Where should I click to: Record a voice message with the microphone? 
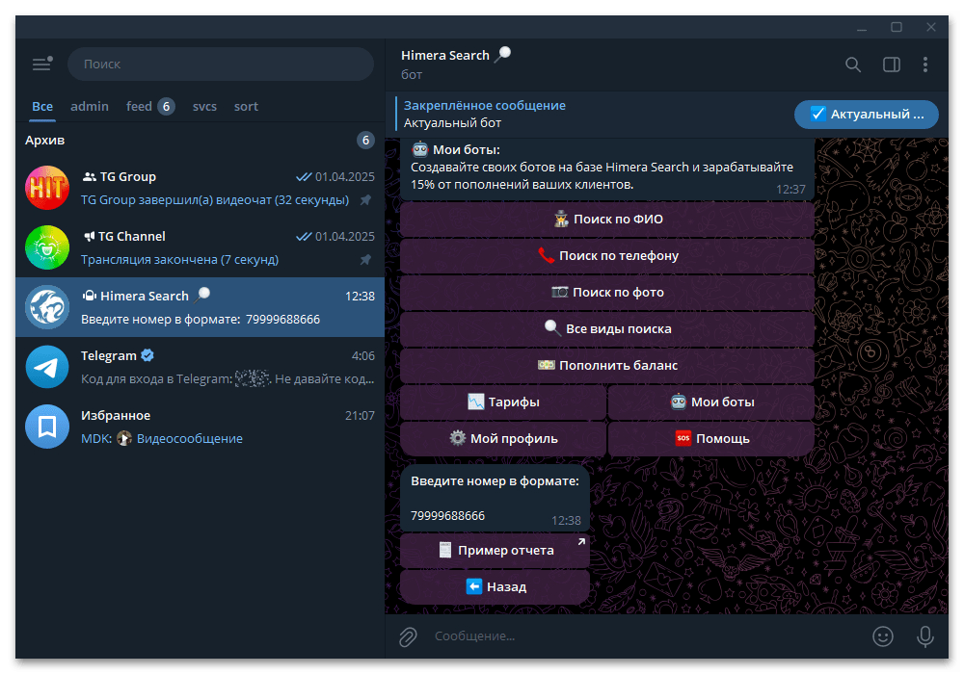tap(925, 636)
